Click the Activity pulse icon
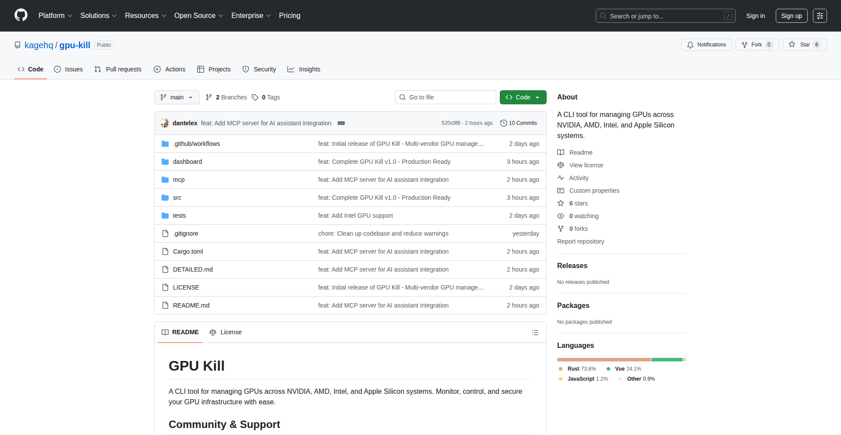Screen dimensions: 841x435 [561, 178]
